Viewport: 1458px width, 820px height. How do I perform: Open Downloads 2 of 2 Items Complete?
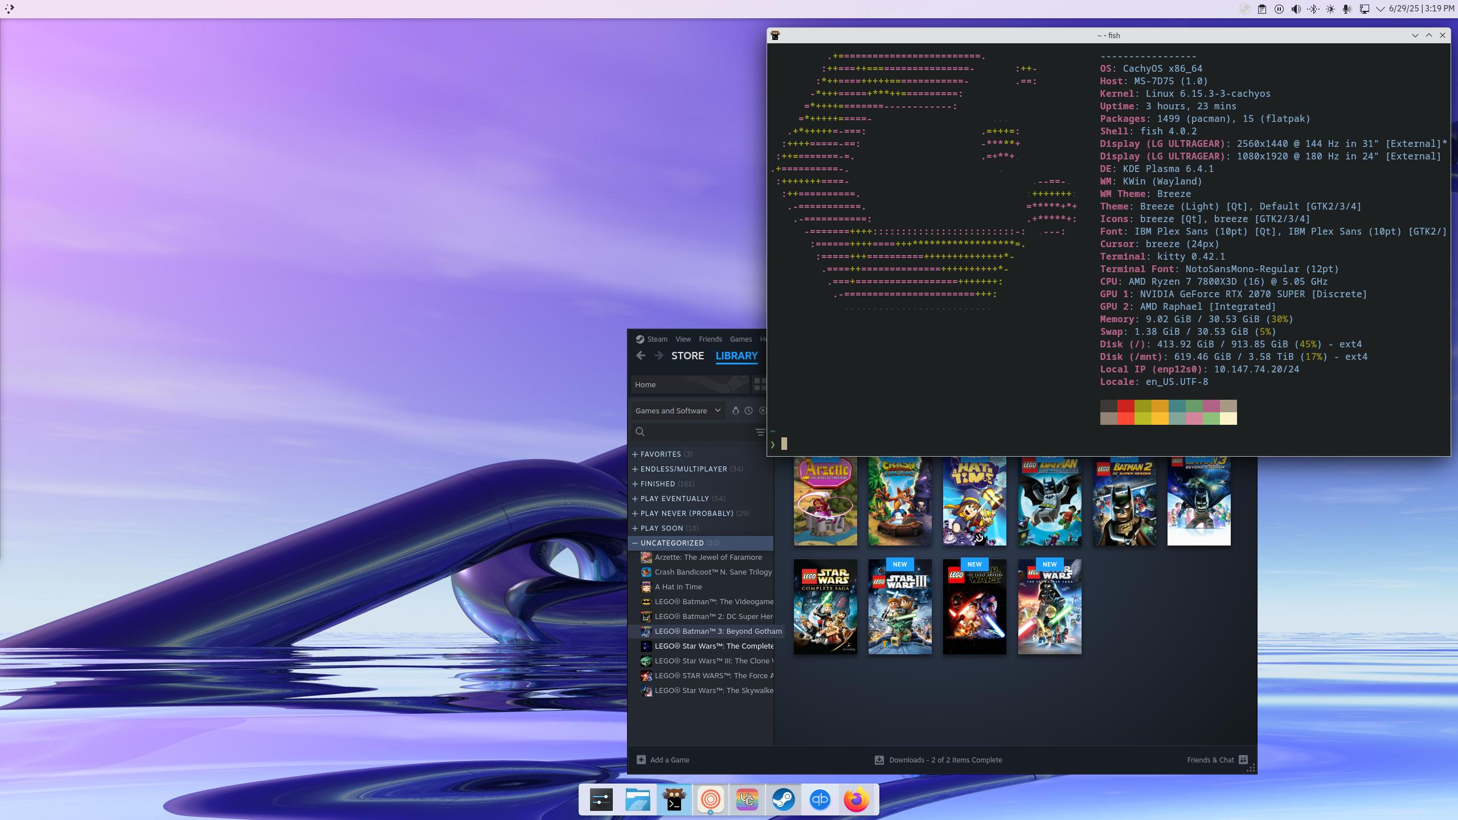pyautogui.click(x=945, y=760)
